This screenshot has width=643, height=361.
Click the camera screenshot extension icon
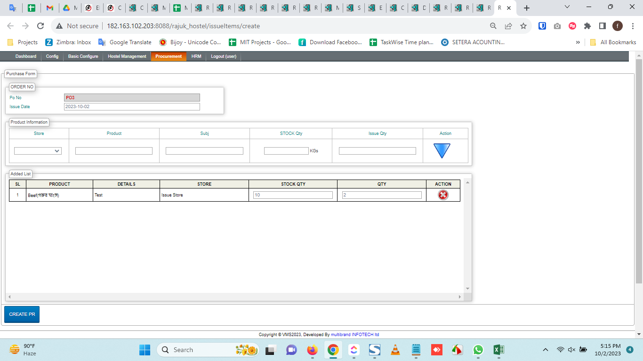(557, 26)
